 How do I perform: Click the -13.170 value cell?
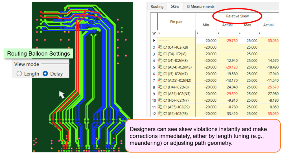[231, 80]
